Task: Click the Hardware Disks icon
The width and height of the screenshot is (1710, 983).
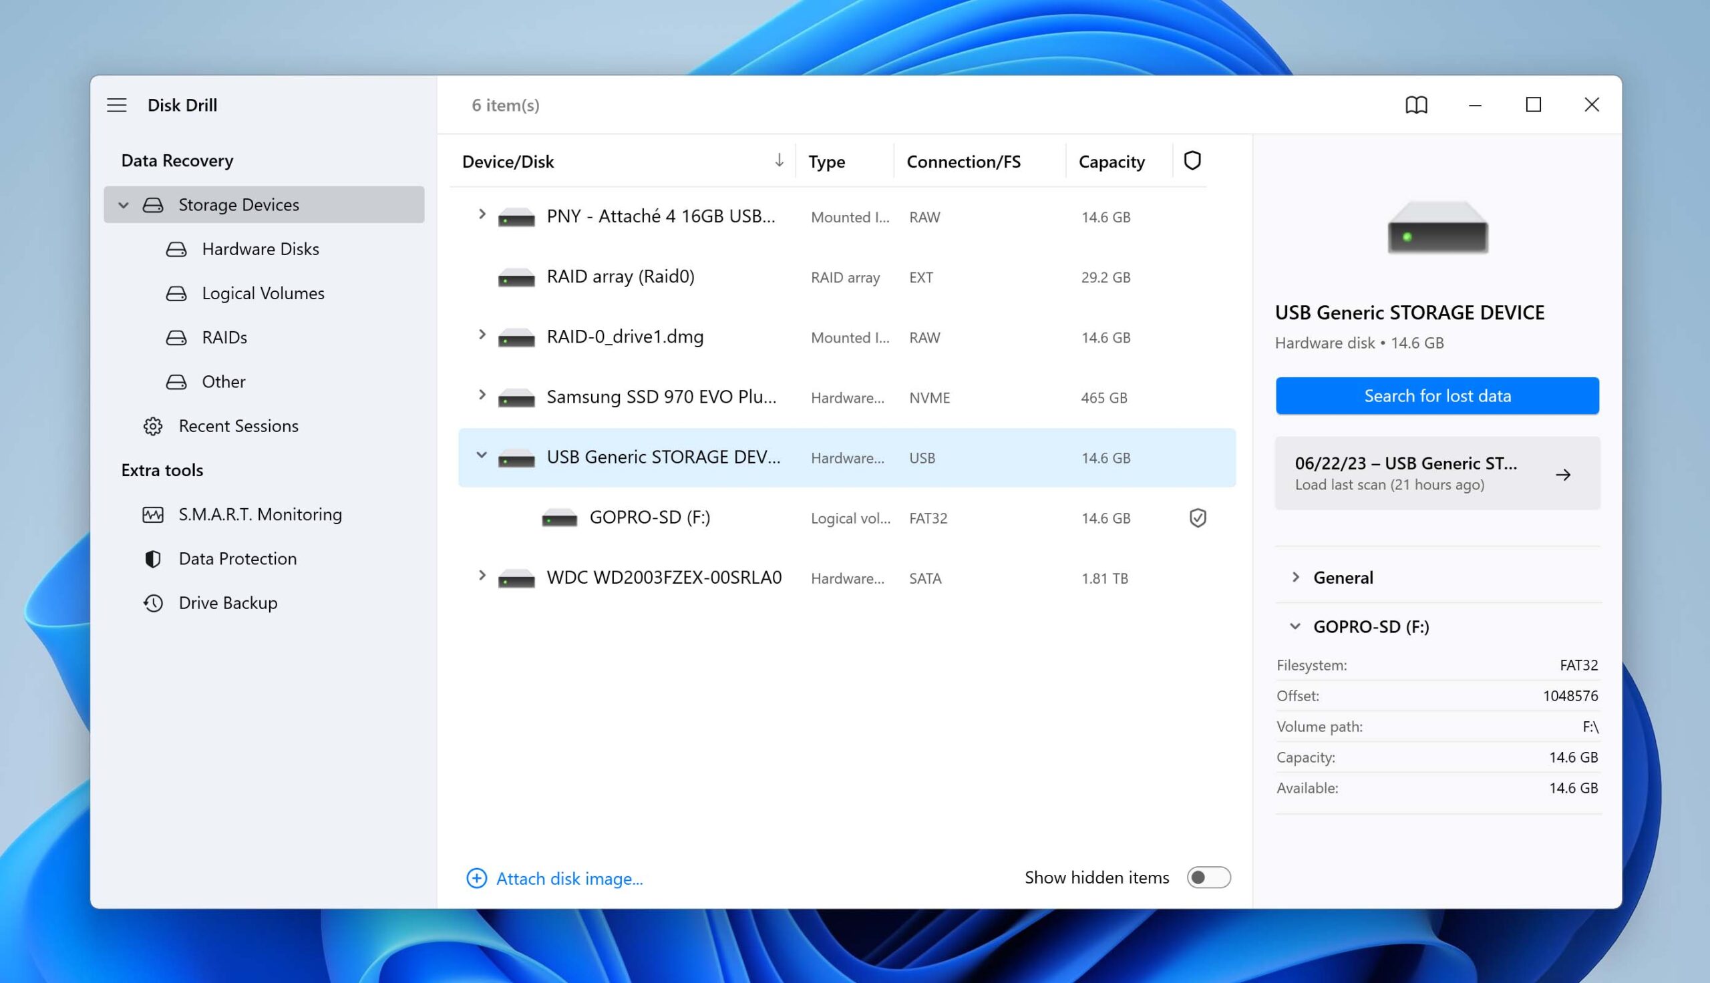Action: point(176,248)
